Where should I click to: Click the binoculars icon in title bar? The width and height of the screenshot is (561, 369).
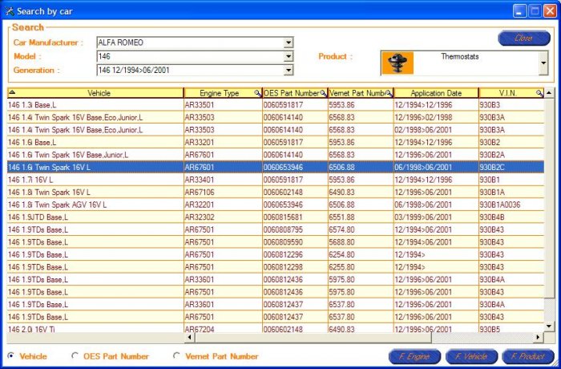coord(9,10)
